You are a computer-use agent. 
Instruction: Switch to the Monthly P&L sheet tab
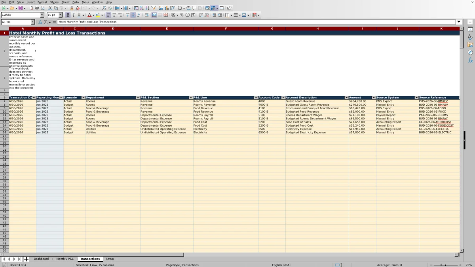coord(65,259)
